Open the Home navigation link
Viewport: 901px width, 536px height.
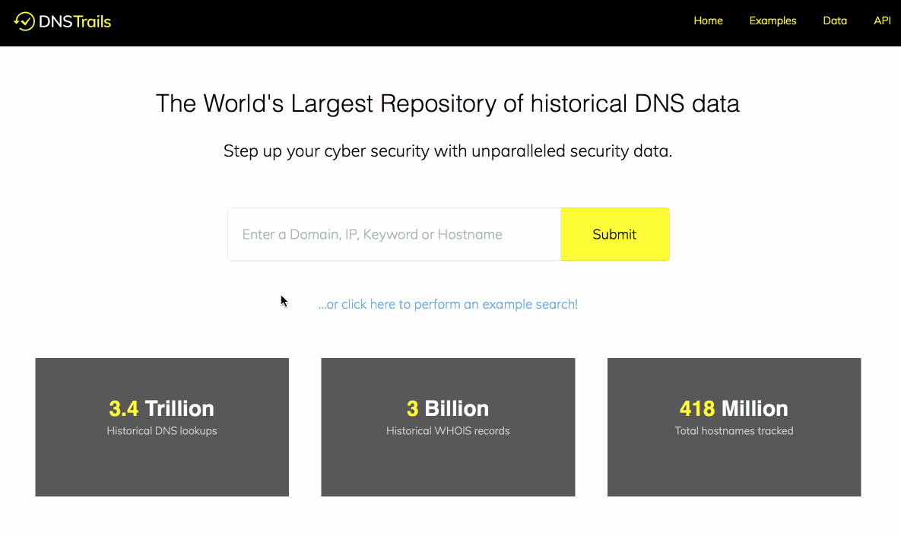(708, 21)
